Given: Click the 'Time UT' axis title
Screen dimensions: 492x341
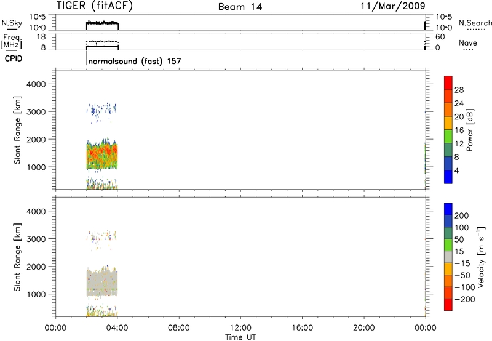Looking at the screenshot, I should (240, 337).
